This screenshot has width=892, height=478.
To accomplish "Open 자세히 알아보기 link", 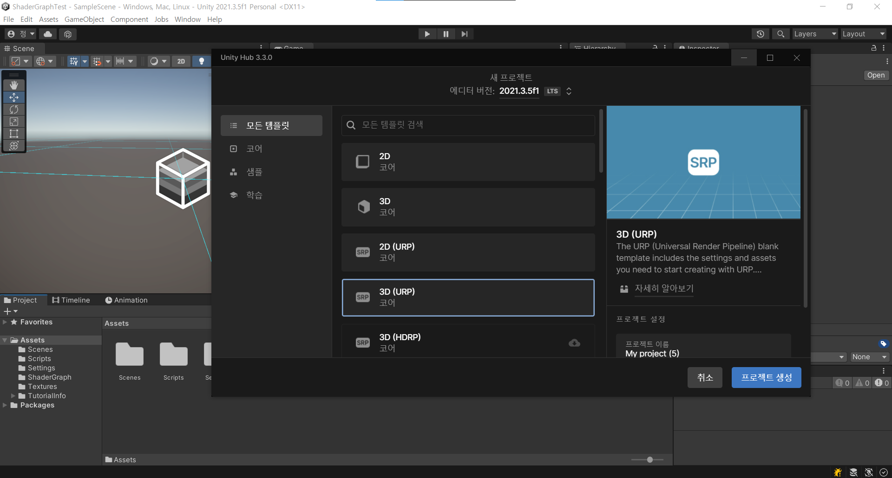I will pos(664,289).
